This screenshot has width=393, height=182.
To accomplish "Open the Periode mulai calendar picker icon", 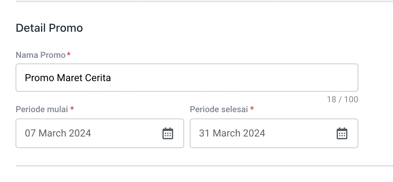I will pyautogui.click(x=168, y=133).
